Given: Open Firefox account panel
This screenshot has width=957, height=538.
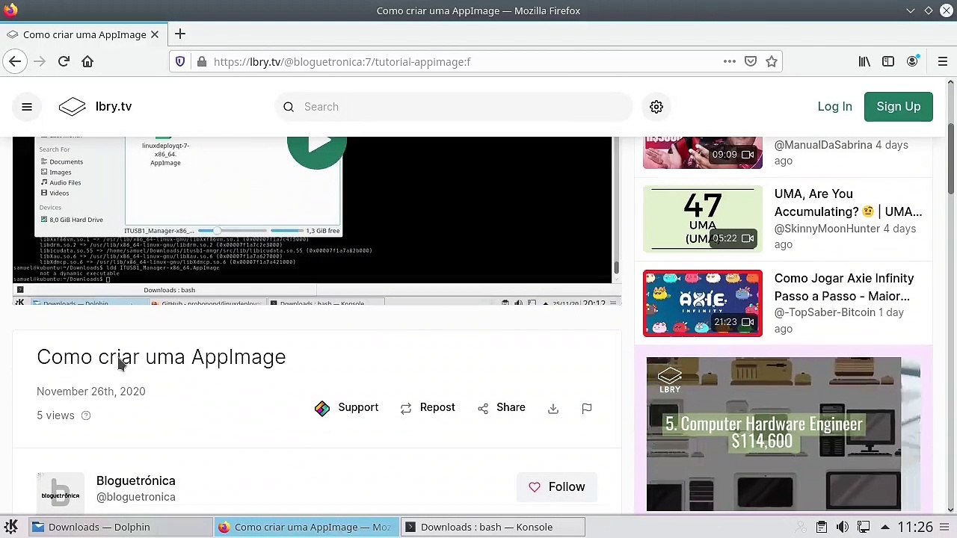Looking at the screenshot, I should (912, 61).
